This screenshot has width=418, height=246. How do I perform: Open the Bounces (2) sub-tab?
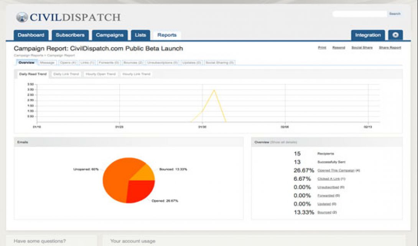[x=133, y=63]
